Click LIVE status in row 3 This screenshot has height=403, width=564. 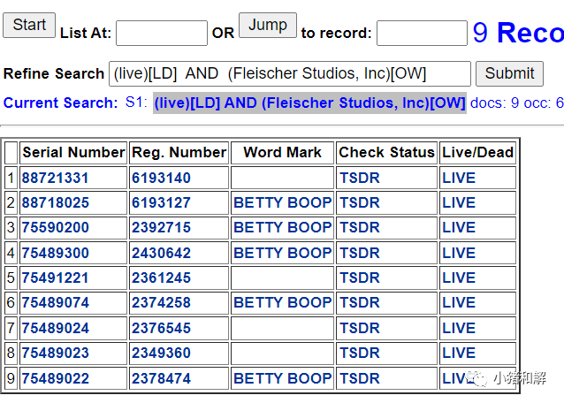[459, 227]
